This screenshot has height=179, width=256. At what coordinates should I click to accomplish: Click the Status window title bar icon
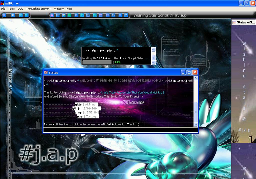[46, 72]
